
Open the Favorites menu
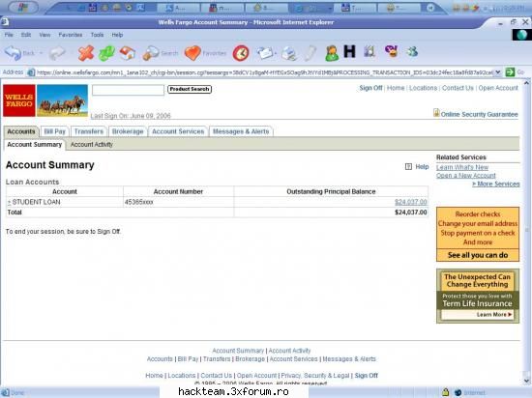(x=71, y=35)
